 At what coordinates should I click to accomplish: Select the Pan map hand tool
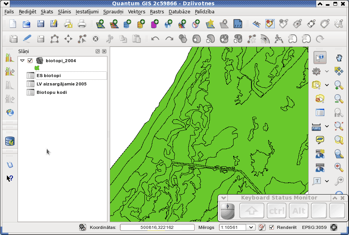tap(339, 58)
